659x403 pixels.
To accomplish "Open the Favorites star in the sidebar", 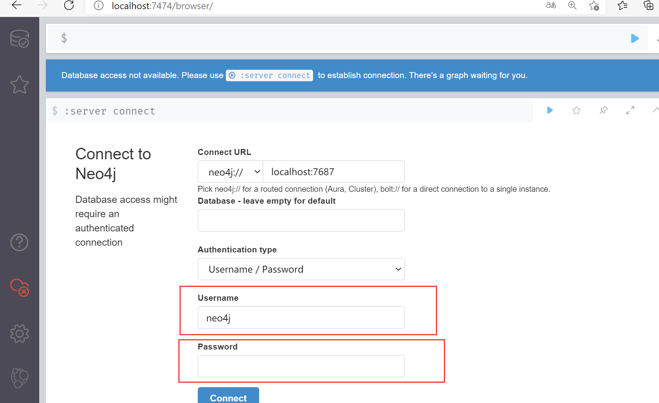I will click(19, 84).
